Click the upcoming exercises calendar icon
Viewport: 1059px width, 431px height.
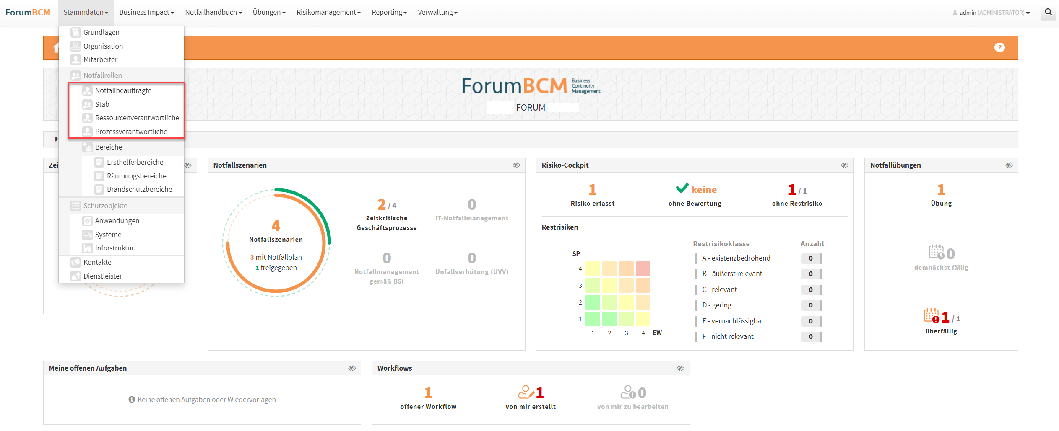tap(936, 252)
